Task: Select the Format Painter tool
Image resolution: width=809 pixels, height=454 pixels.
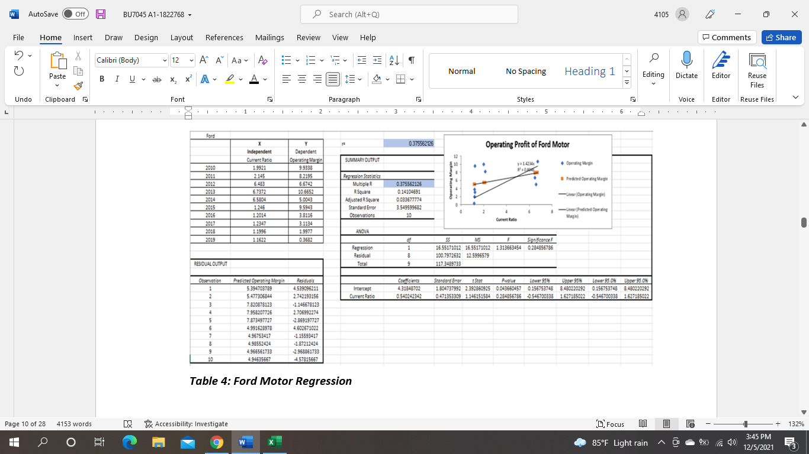Action: point(78,86)
